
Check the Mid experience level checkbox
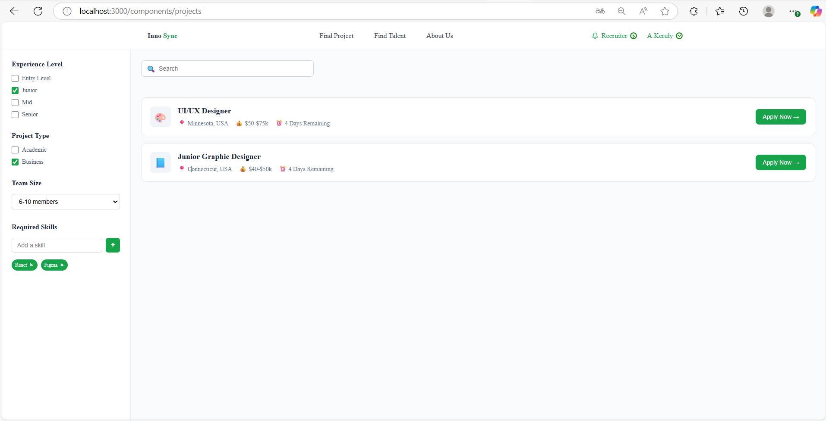tap(15, 102)
